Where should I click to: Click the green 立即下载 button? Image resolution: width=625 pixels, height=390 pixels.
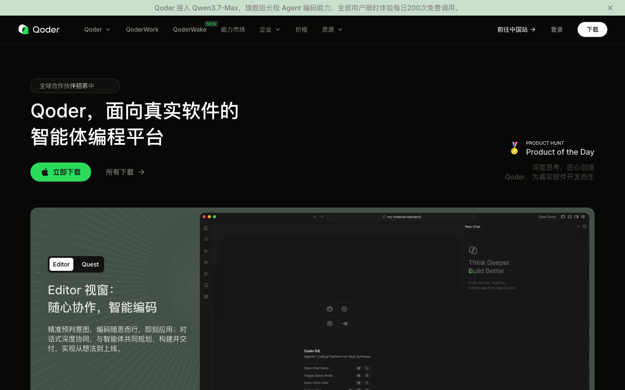pos(61,172)
